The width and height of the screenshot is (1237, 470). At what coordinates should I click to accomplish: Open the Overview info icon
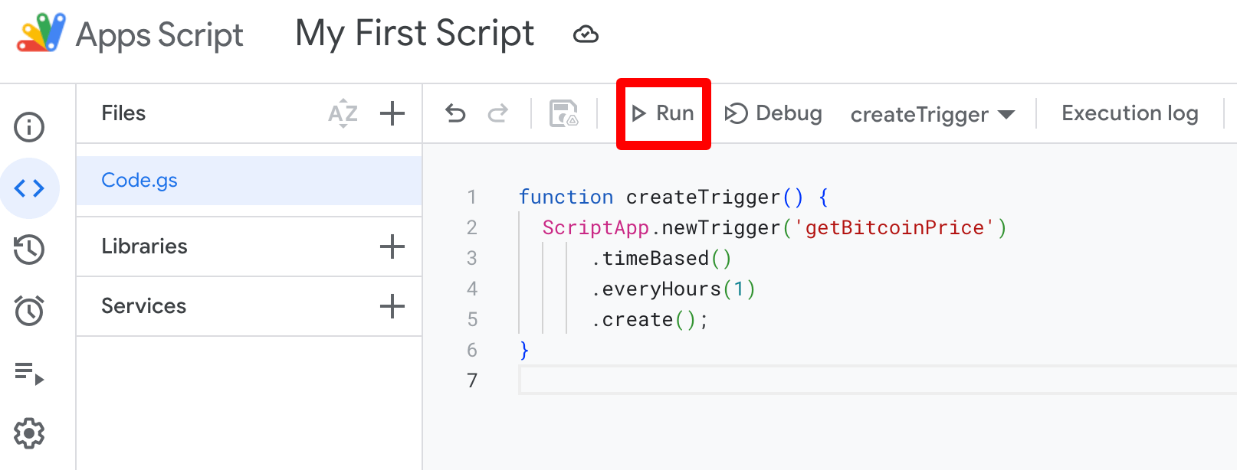pyautogui.click(x=29, y=127)
